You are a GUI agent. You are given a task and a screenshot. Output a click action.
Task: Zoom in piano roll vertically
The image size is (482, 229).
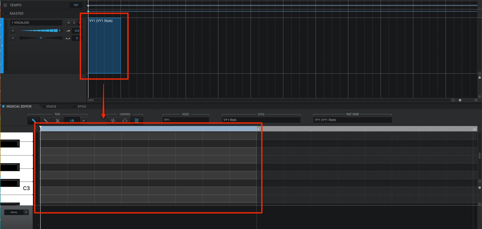480,204
